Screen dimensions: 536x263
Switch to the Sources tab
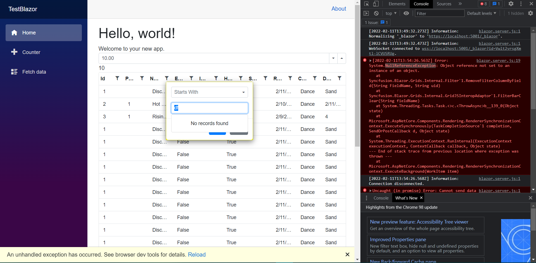point(444,4)
